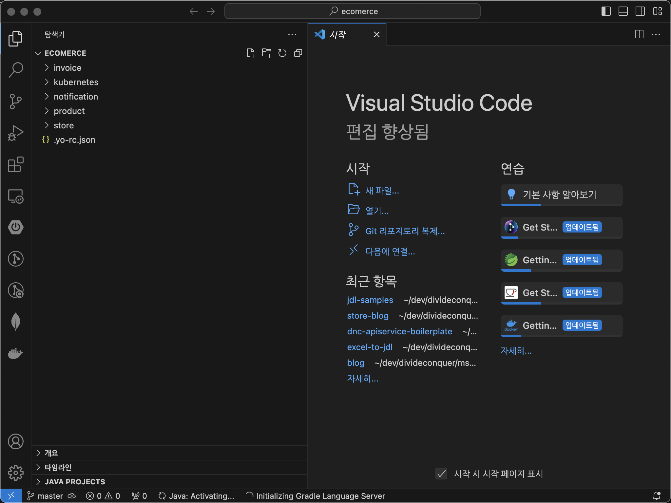Open the Extensions view icon

[x=15, y=164]
